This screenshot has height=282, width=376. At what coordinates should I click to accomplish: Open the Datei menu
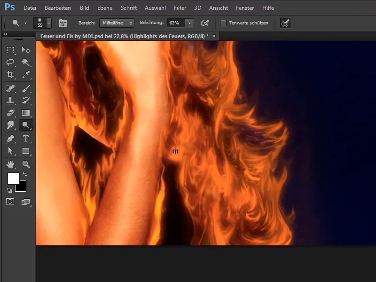pyautogui.click(x=30, y=8)
